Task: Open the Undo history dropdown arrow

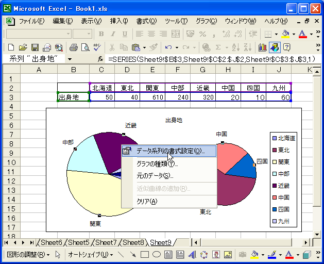Action: 177,47
